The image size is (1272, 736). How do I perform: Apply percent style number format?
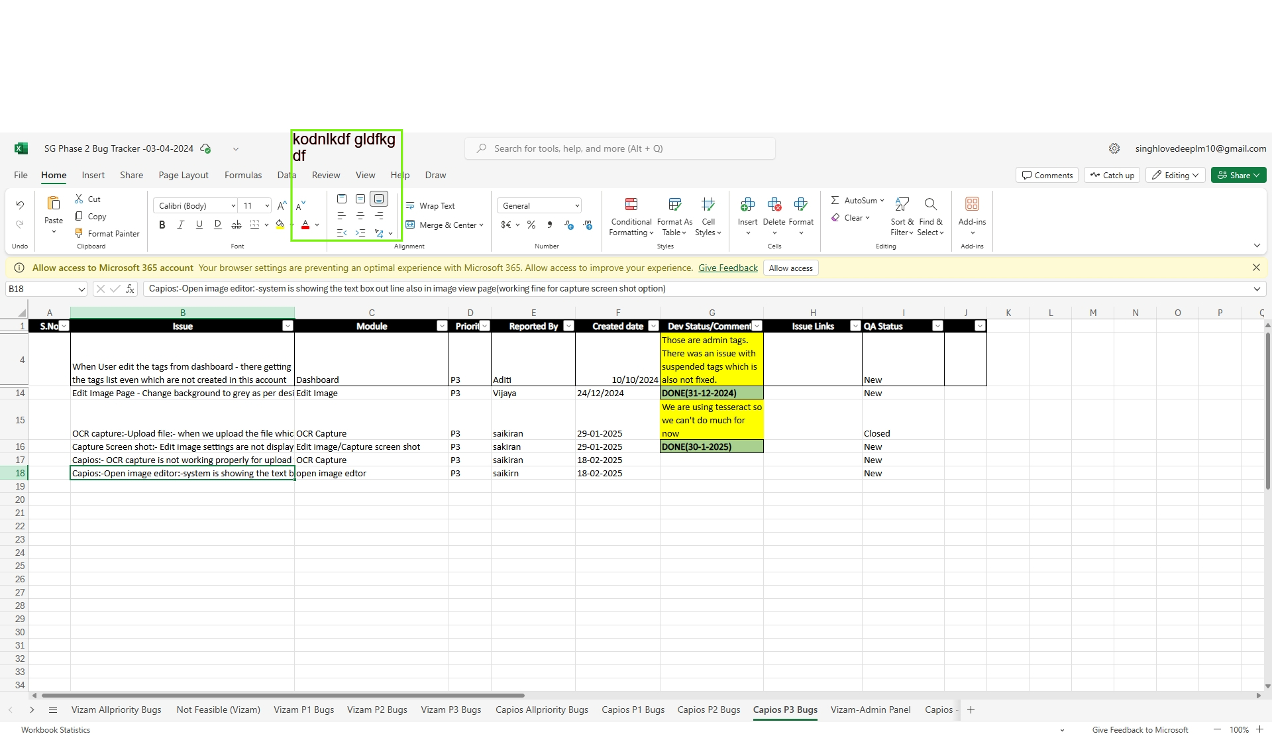coord(531,225)
